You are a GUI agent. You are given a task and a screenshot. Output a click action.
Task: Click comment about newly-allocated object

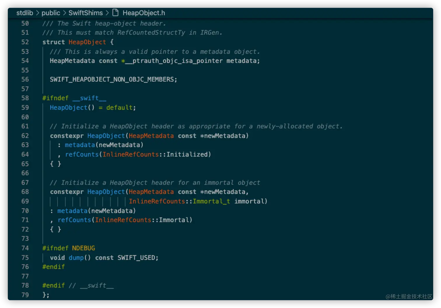(196, 126)
